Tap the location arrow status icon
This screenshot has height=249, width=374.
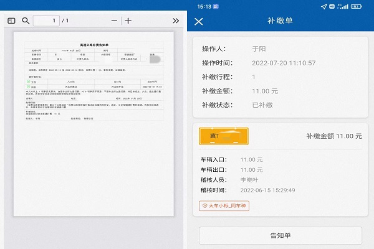tap(324, 6)
